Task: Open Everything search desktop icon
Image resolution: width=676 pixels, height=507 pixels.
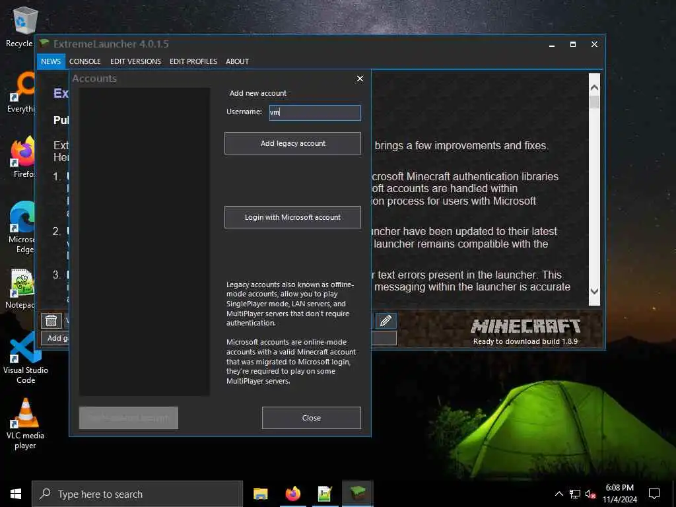Action: click(22, 92)
